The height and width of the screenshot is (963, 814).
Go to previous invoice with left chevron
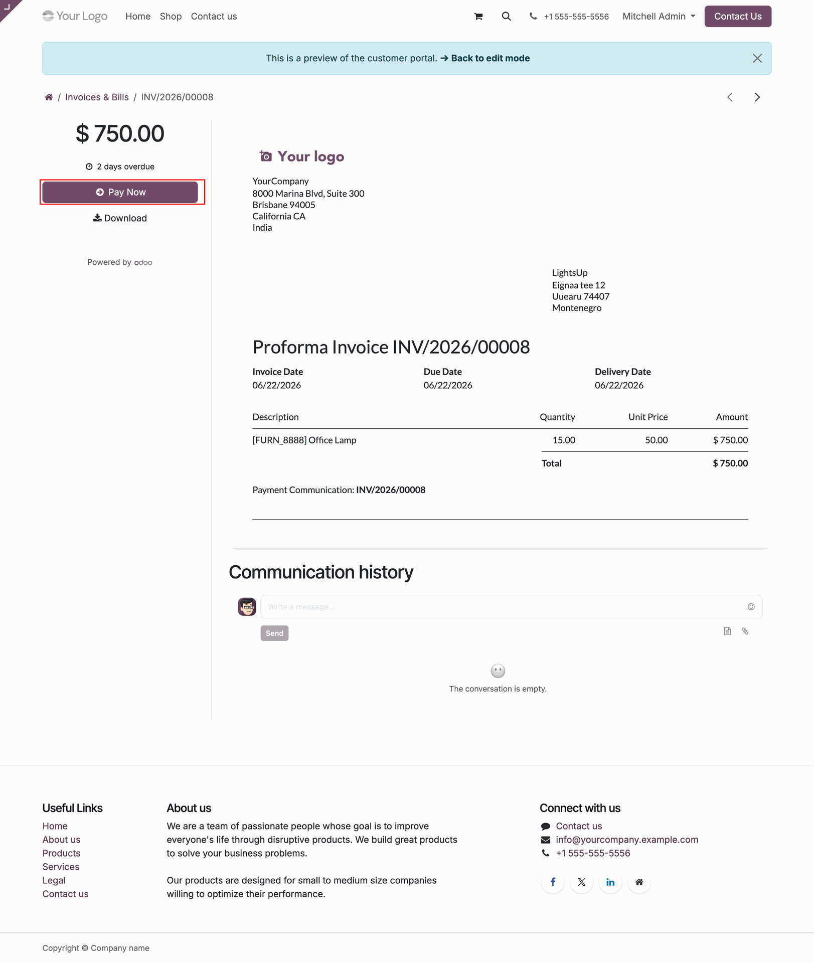pyautogui.click(x=730, y=97)
